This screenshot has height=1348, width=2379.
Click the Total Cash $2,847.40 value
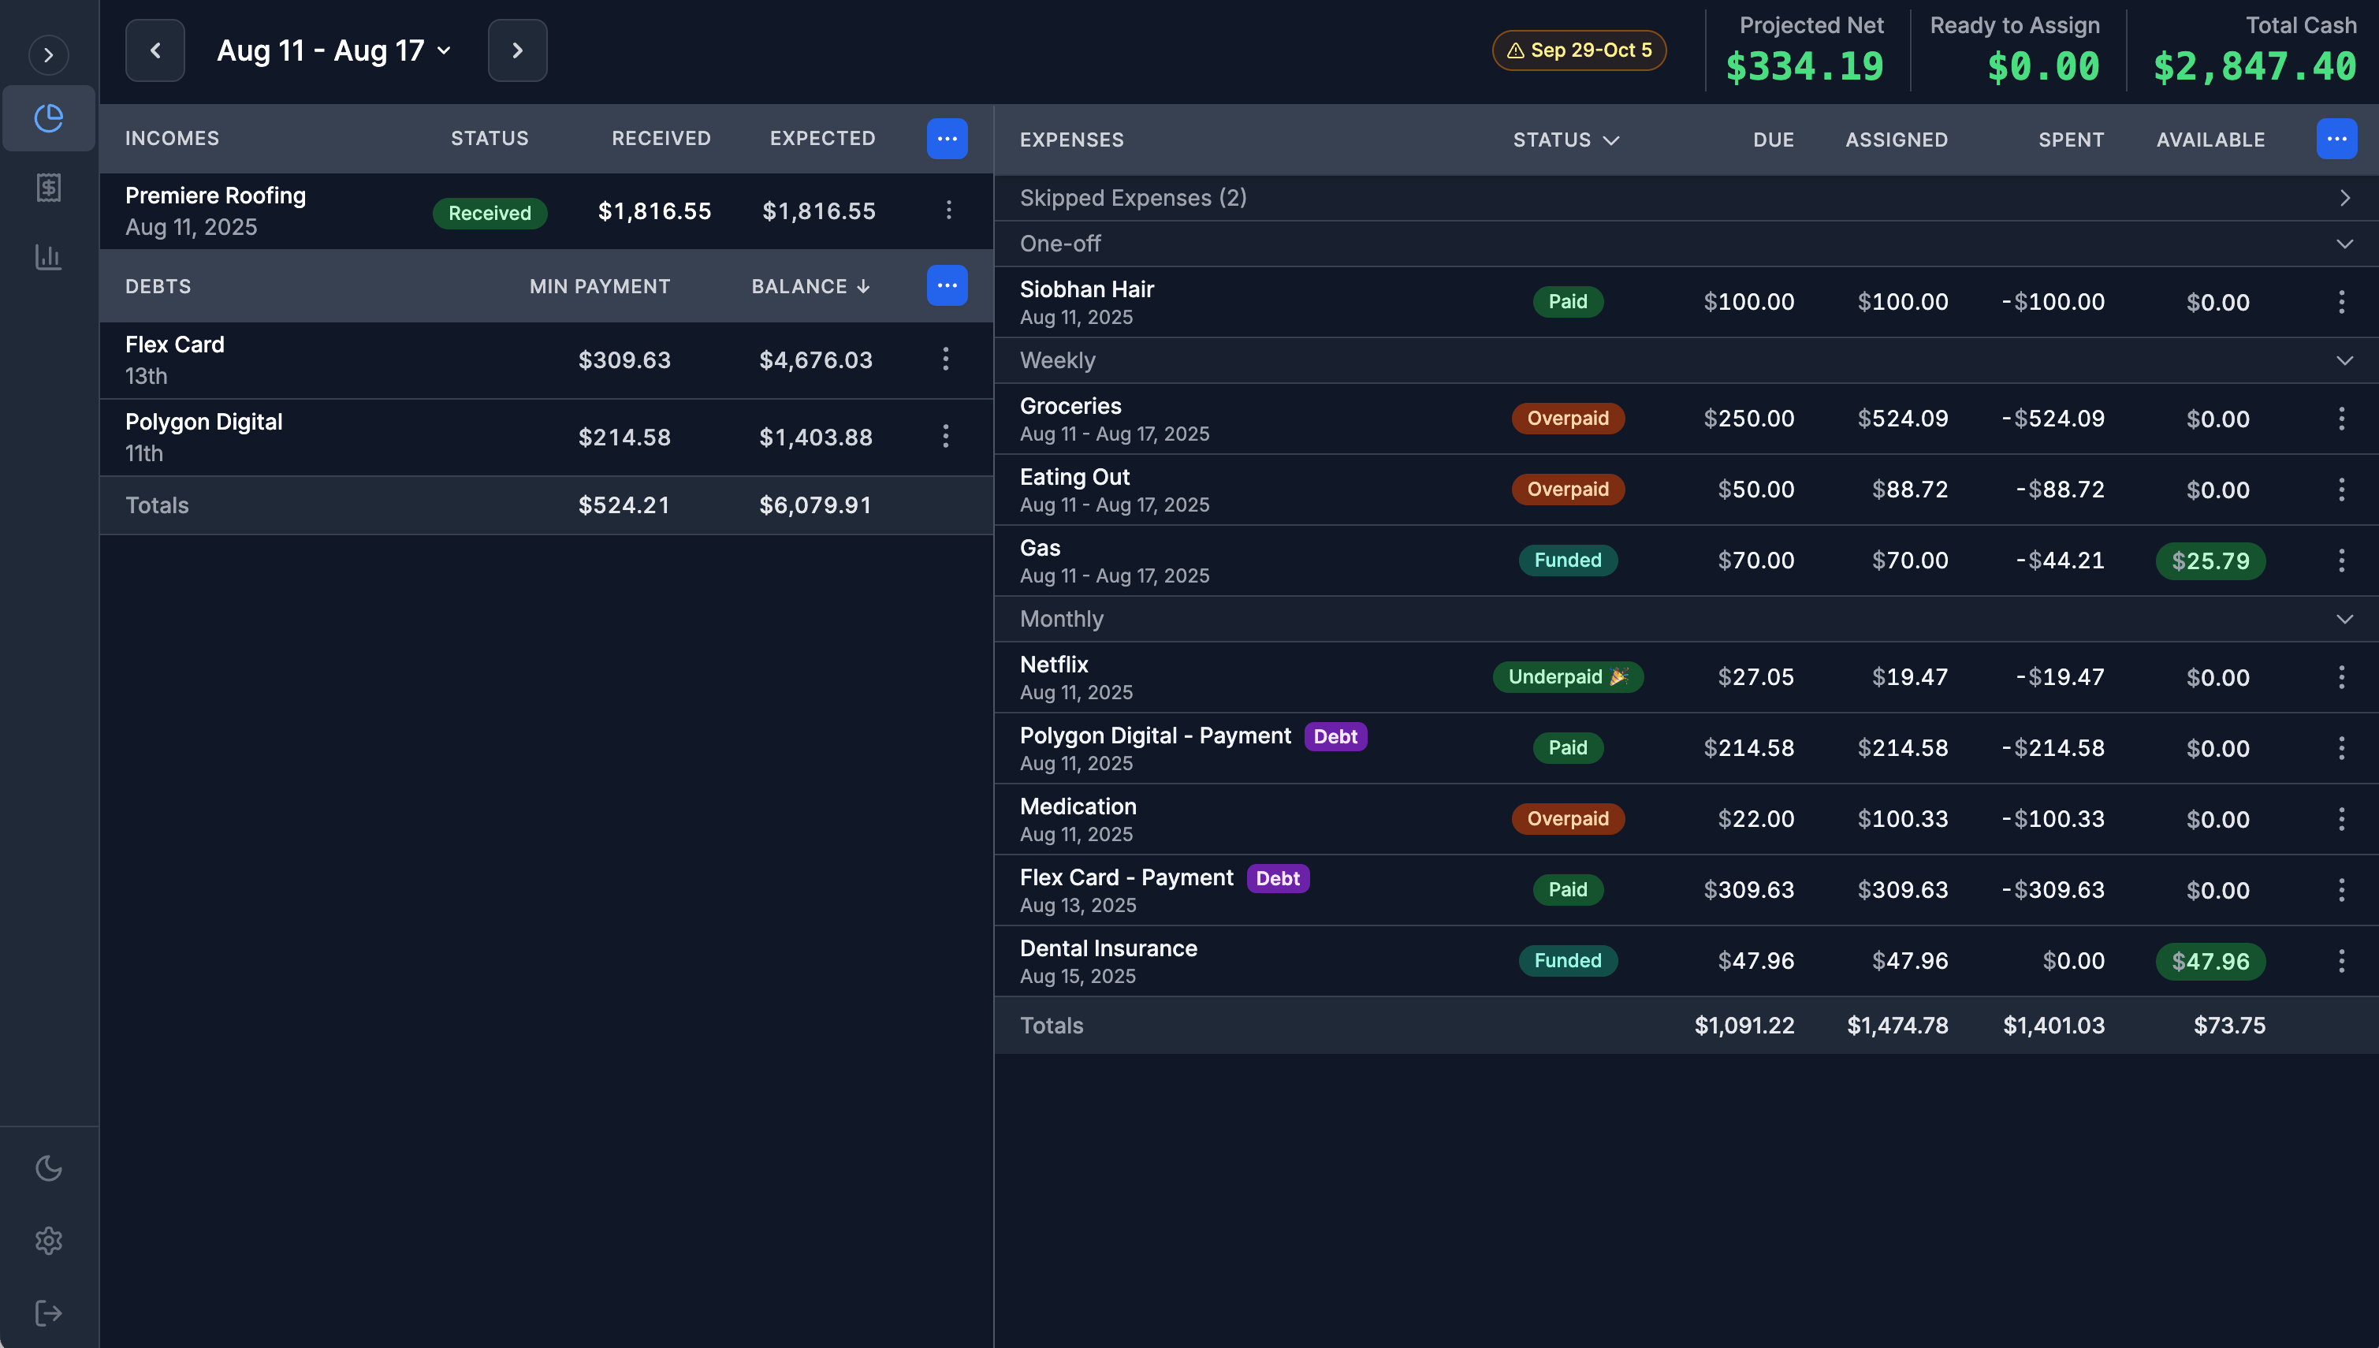2254,67
